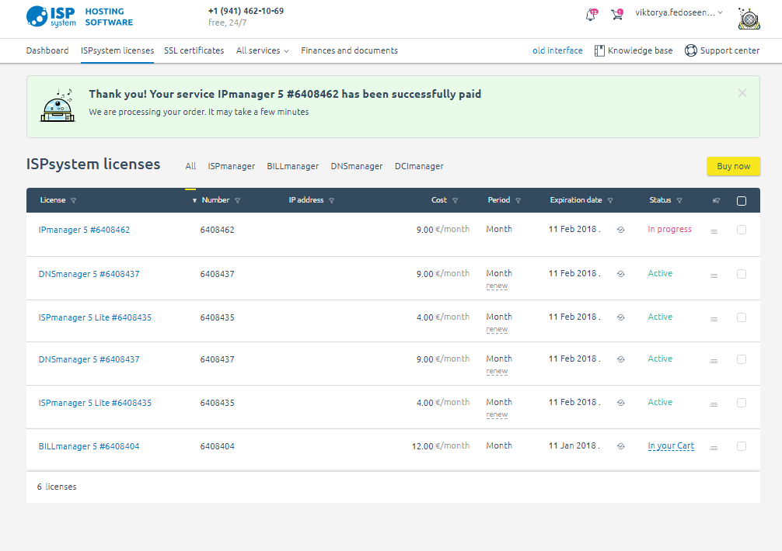The height and width of the screenshot is (551, 782).
Task: Click the 12.00 €/month cost cell
Action: coord(441,446)
